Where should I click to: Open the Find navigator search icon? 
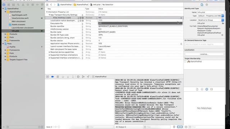(18, 5)
